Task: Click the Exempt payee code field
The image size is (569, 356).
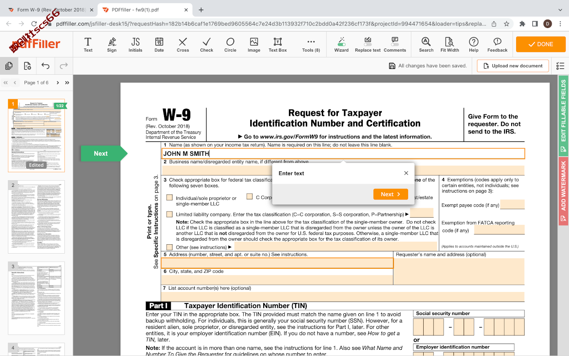Action: coord(513,205)
